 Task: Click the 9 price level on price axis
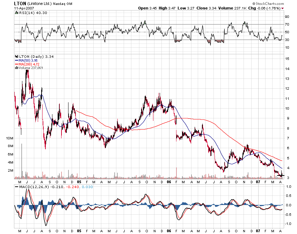click(288, 118)
